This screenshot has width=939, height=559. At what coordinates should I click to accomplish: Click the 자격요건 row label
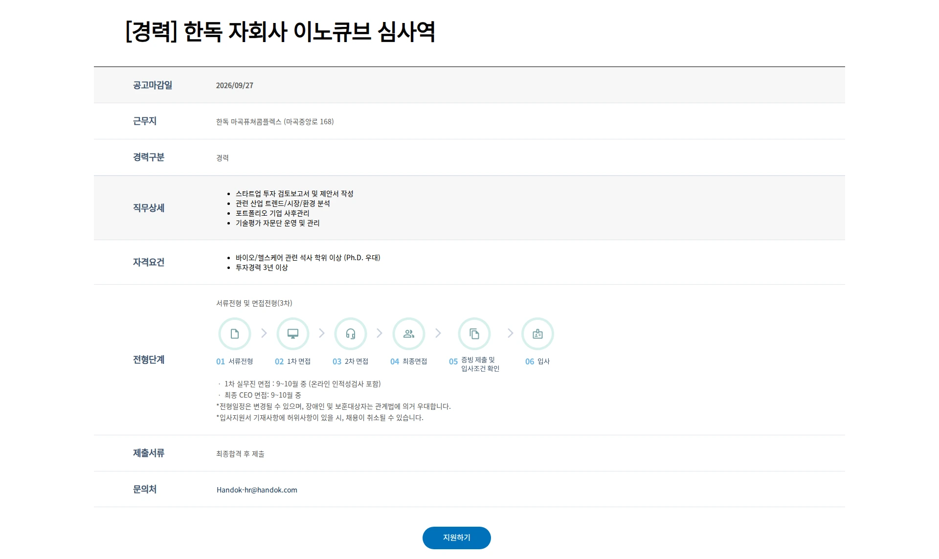(149, 262)
